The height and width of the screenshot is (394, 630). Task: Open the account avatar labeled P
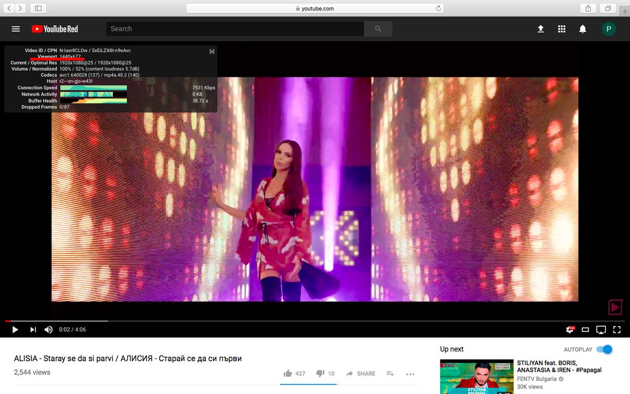point(608,29)
